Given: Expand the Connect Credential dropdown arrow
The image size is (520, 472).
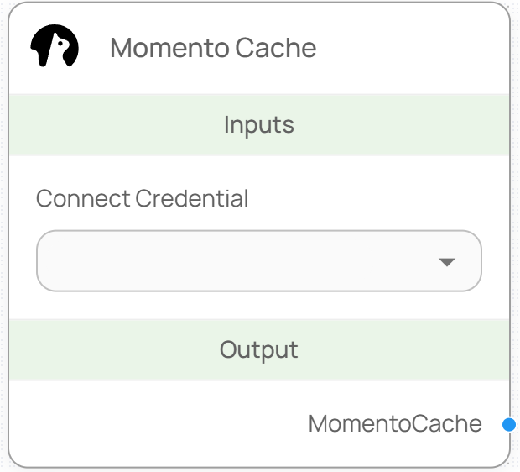Looking at the screenshot, I should 446,262.
